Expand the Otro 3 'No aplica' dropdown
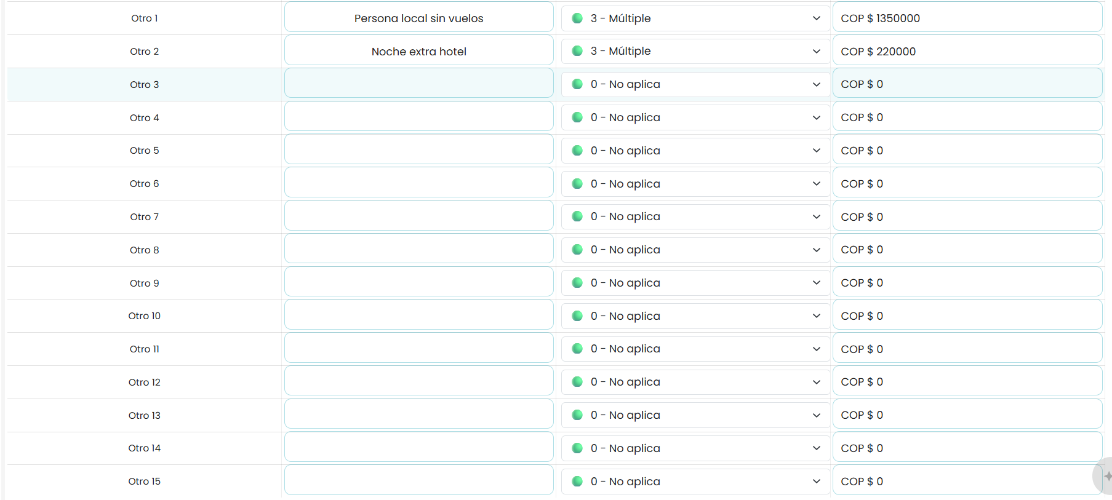Viewport: 1112px width, 500px height. [695, 84]
